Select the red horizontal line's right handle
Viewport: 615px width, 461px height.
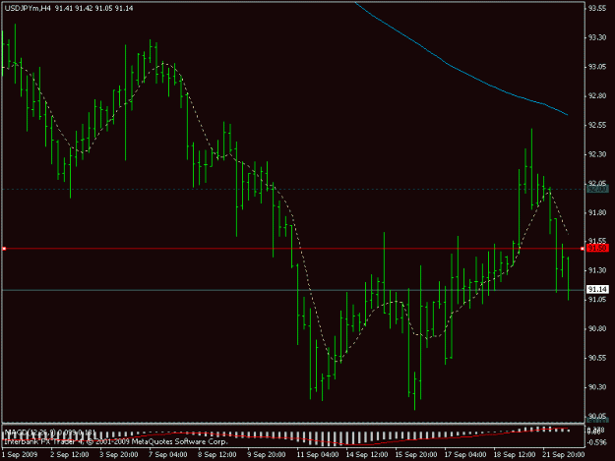tap(583, 249)
